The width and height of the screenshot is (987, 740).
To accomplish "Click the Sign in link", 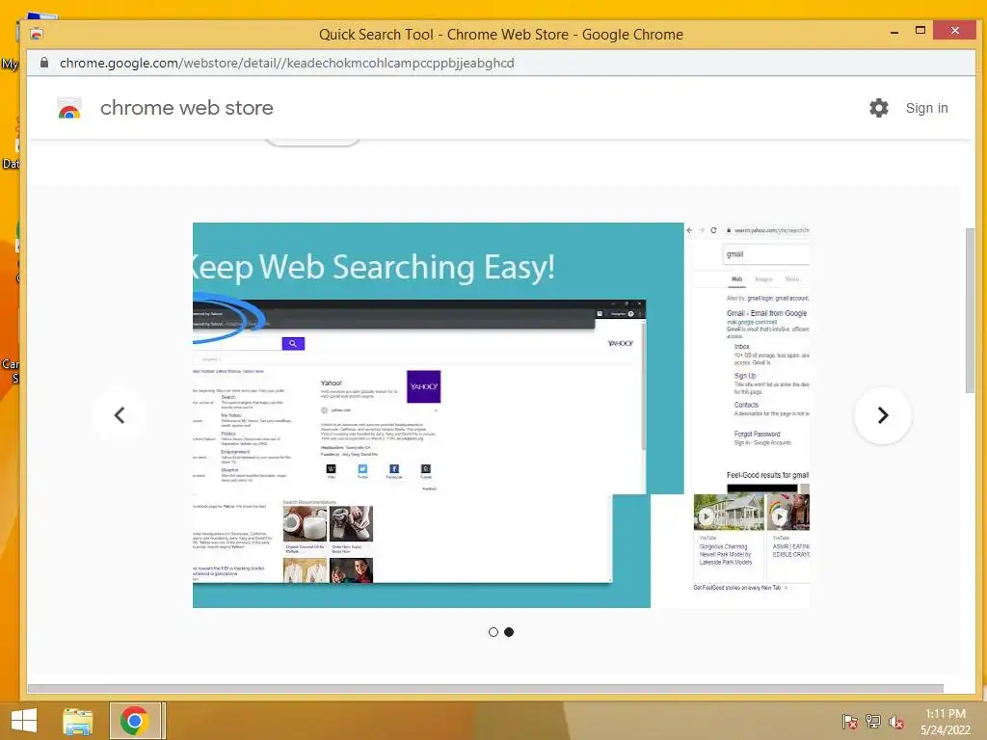I will coord(926,108).
